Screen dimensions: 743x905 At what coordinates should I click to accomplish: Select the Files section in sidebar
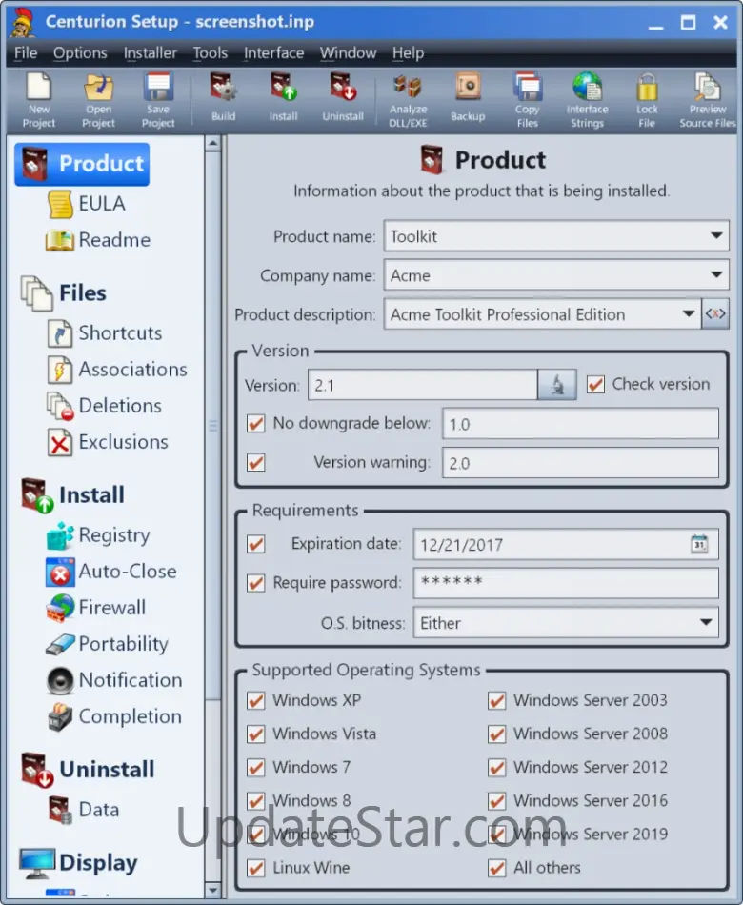point(64,292)
